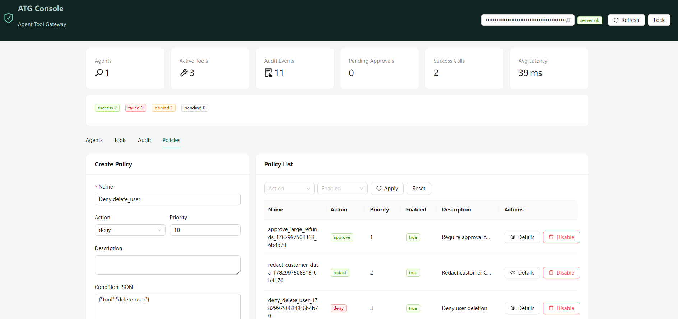Click the Refresh button
This screenshot has height=319, width=678.
pyautogui.click(x=626, y=20)
